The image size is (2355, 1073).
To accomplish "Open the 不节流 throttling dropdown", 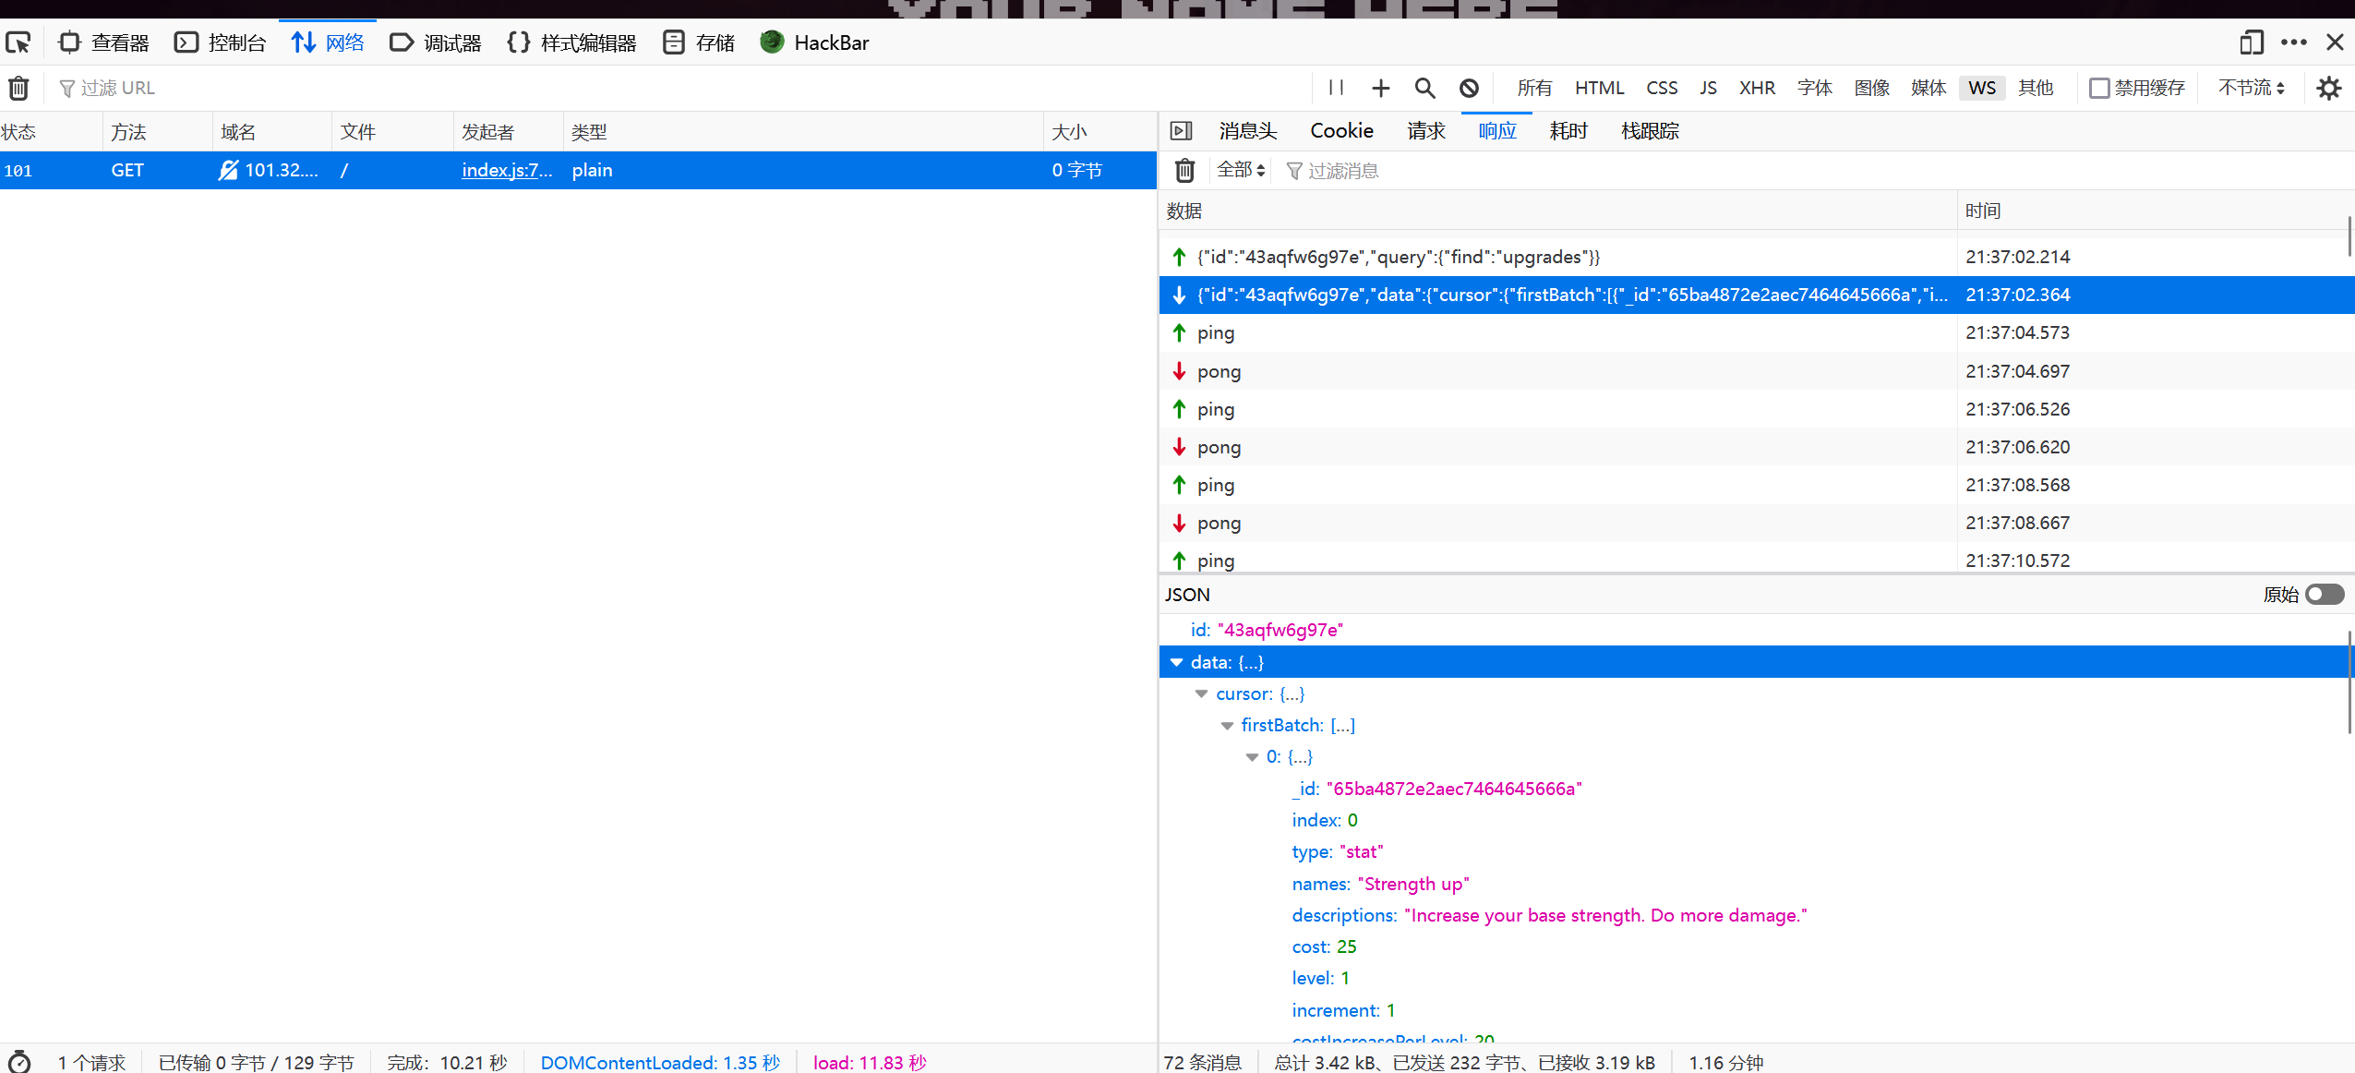I will [2252, 88].
